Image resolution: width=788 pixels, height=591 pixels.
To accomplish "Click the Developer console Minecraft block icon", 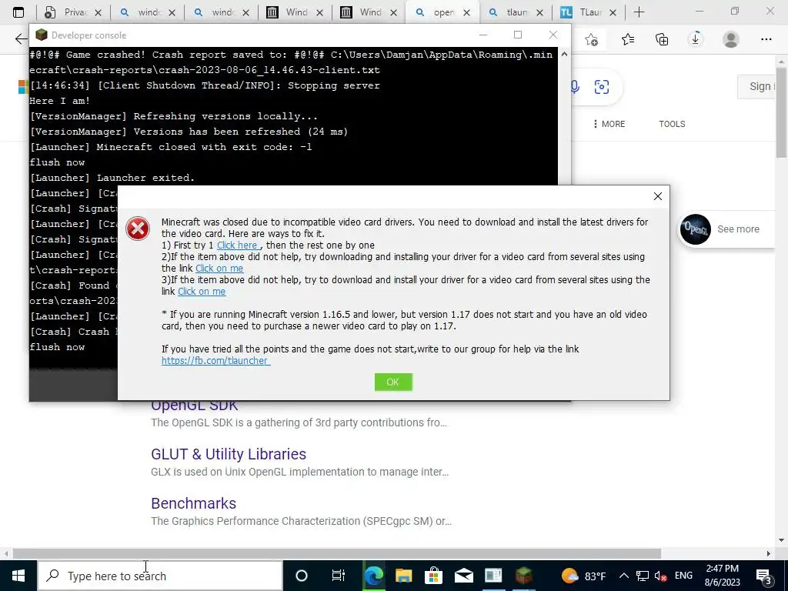I will click(x=42, y=35).
